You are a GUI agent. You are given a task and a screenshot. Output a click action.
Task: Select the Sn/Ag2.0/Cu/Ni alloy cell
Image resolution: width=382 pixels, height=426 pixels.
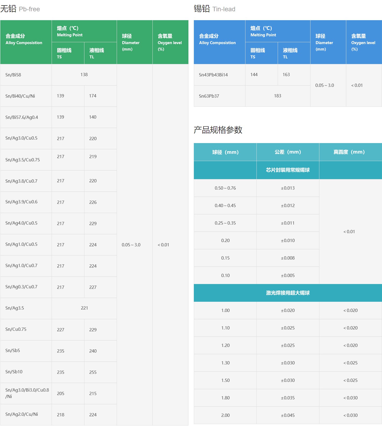tap(22, 414)
